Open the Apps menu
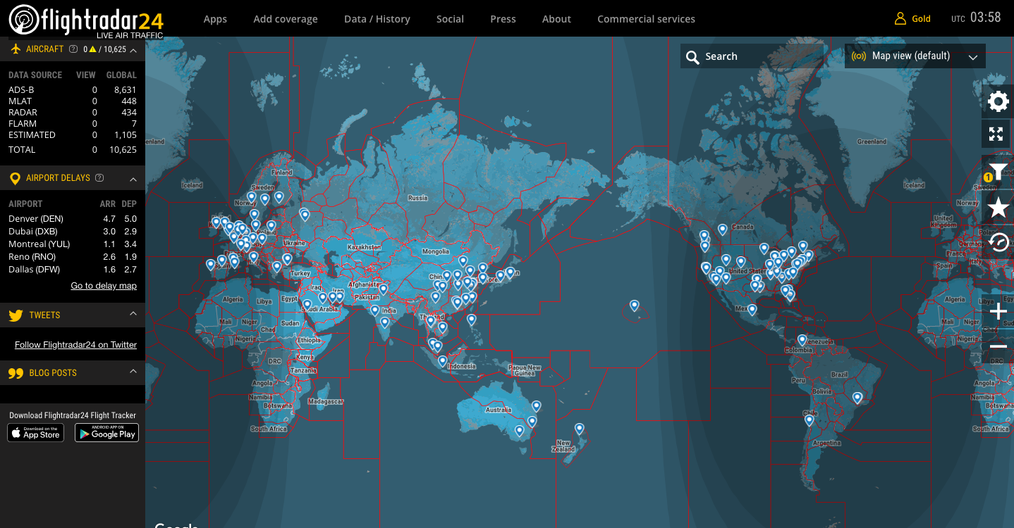 (x=215, y=19)
